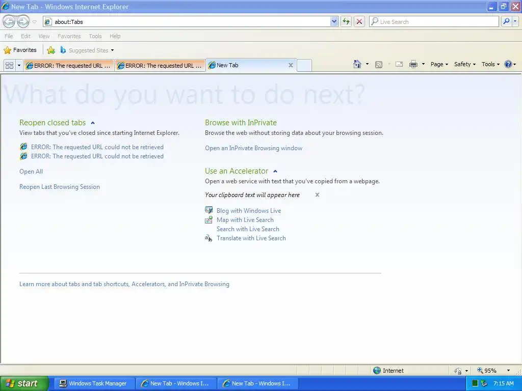Click the Protected Mode status icon
522x391 pixels.
(458, 371)
